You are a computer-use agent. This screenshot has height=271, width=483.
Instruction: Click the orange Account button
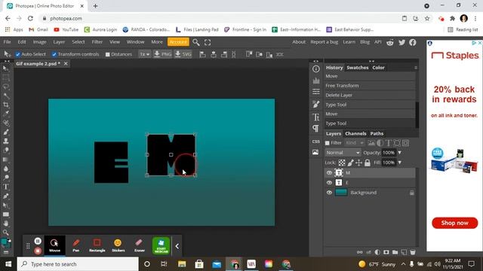tap(178, 42)
